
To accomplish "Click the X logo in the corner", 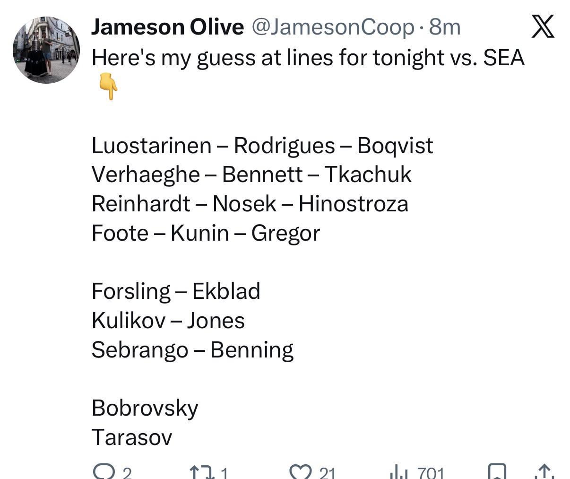I will 543,26.
